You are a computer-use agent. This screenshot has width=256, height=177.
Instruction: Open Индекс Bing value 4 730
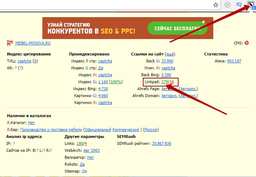pyautogui.click(x=103, y=89)
